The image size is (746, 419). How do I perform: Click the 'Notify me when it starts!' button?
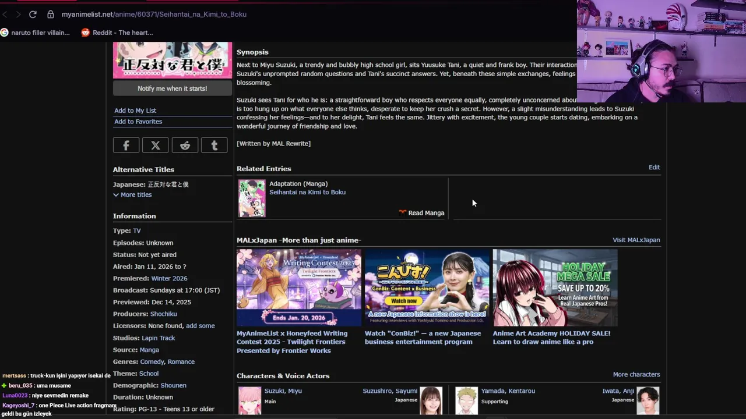[173, 88]
